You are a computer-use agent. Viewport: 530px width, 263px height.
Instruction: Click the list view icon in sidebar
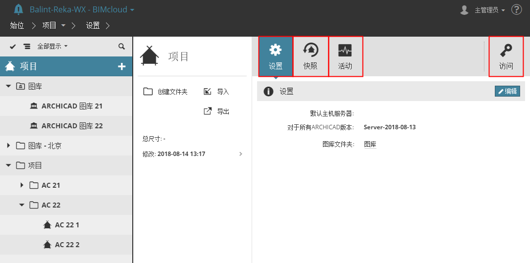coord(27,47)
